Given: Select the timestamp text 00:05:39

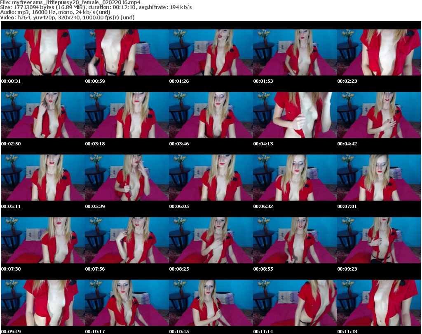Looking at the screenshot, I should 95,206.
